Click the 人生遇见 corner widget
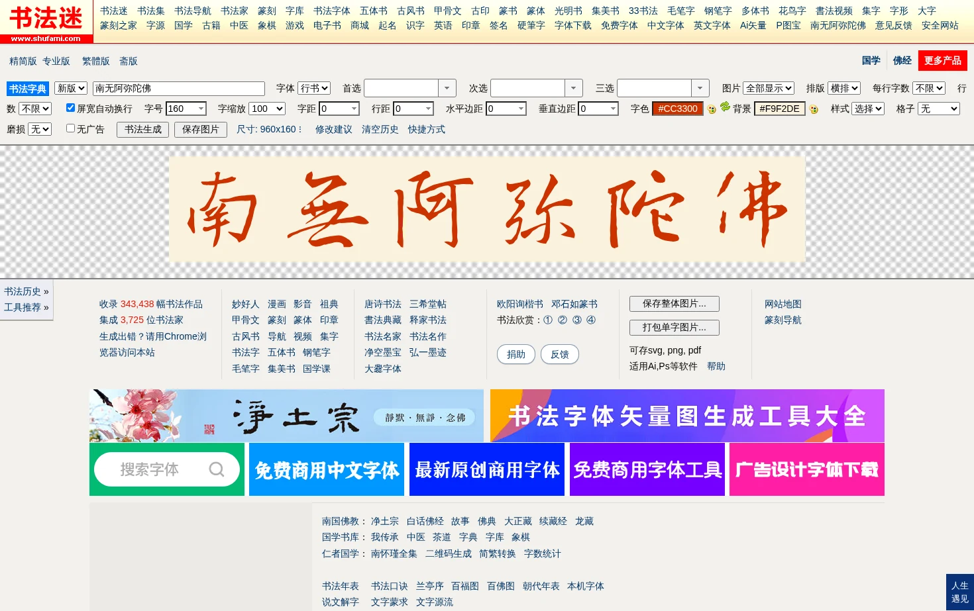 (x=960, y=592)
